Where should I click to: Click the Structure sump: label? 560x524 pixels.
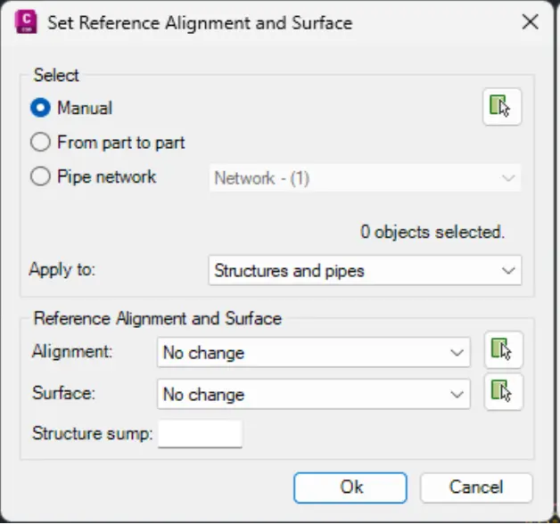[93, 434]
